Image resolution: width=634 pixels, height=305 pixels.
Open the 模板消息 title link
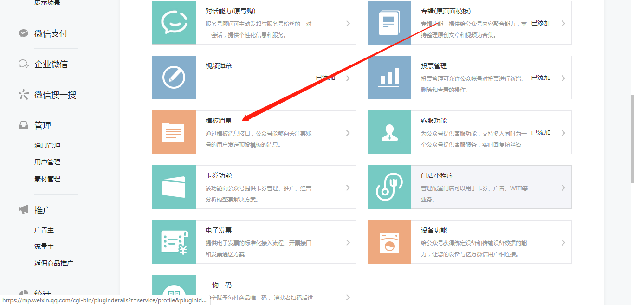click(x=219, y=121)
